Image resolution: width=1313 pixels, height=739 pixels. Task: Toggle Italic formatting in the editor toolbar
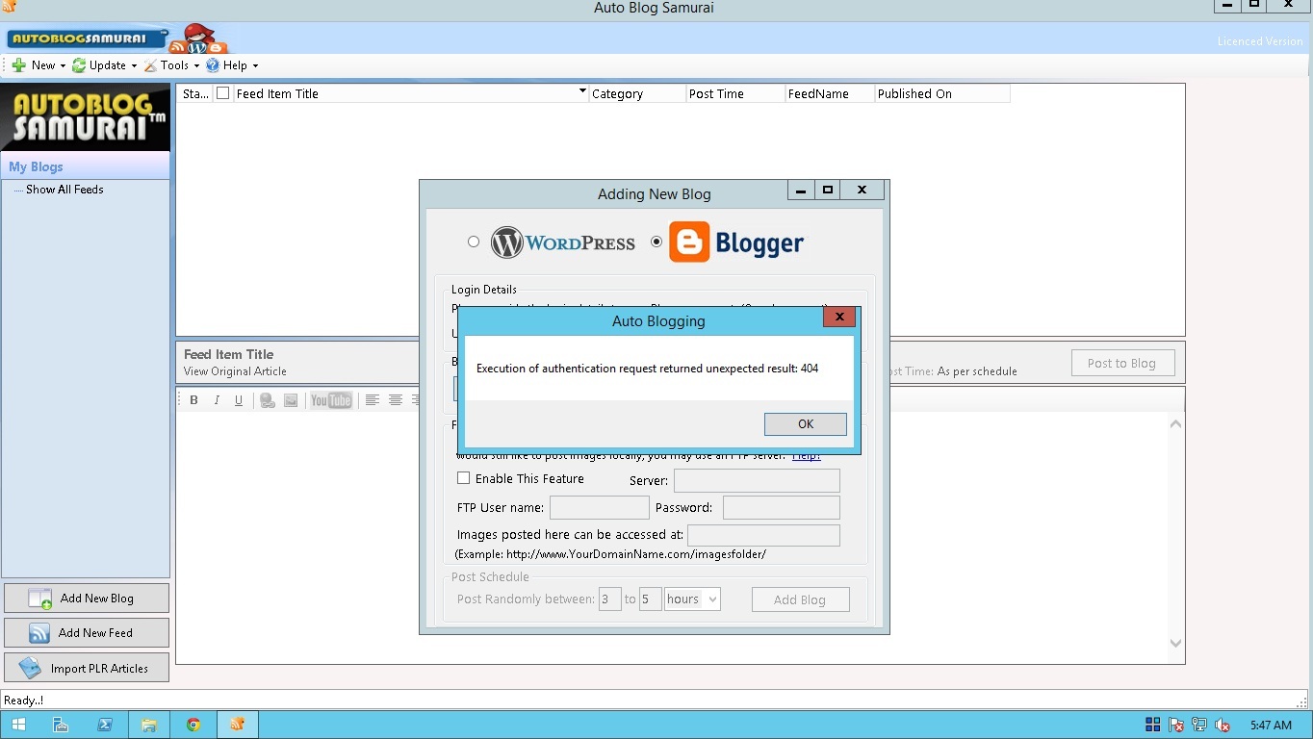pyautogui.click(x=217, y=400)
